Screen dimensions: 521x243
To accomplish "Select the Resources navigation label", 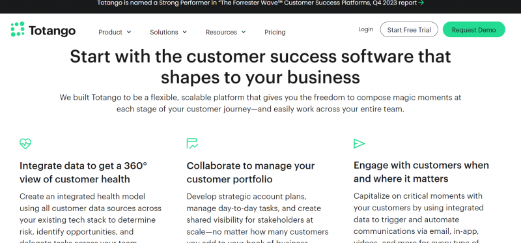I will point(221,32).
